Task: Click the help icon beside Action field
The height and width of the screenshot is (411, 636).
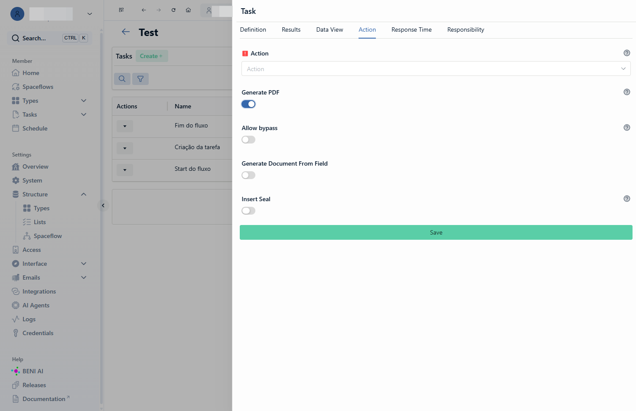Action: [627, 53]
